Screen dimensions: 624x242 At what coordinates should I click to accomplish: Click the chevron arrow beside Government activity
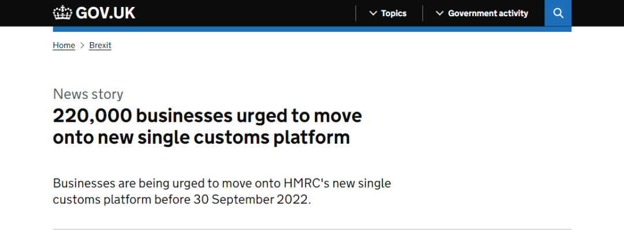[439, 13]
